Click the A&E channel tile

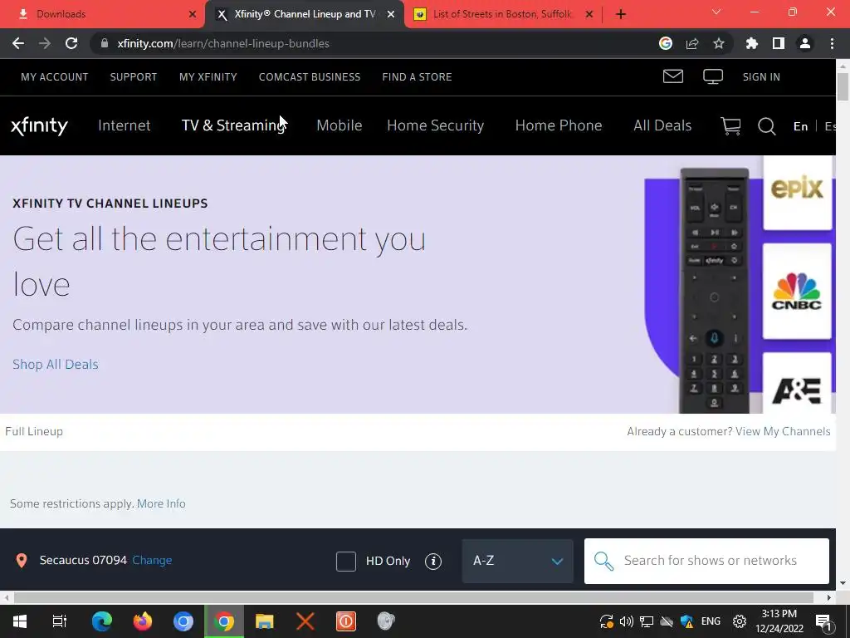(x=797, y=384)
